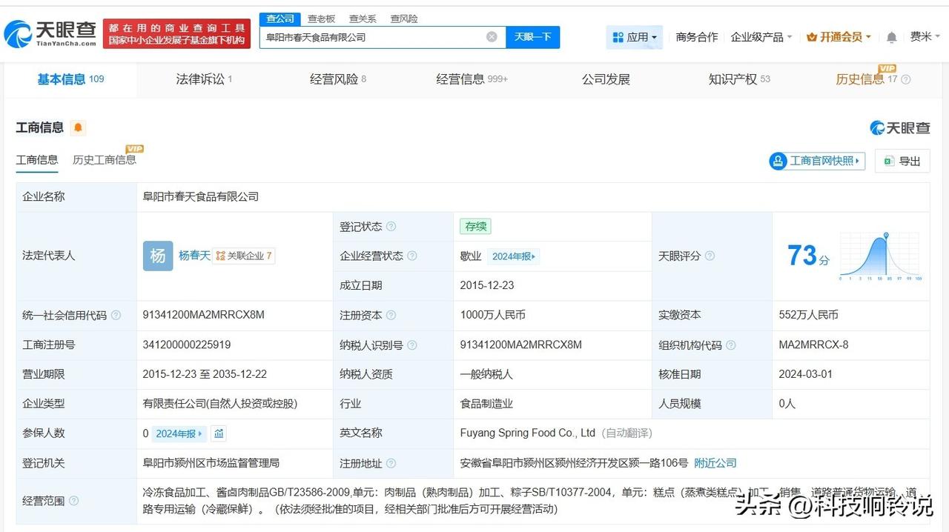Click help icon next to 注册地址
The image size is (949, 532).
click(391, 463)
